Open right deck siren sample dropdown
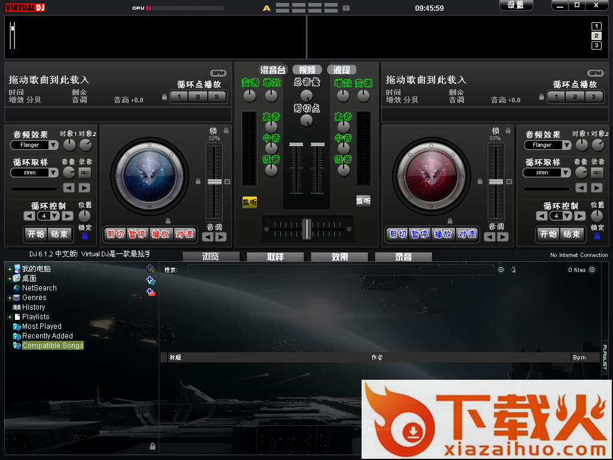This screenshot has width=613, height=460. point(547,172)
